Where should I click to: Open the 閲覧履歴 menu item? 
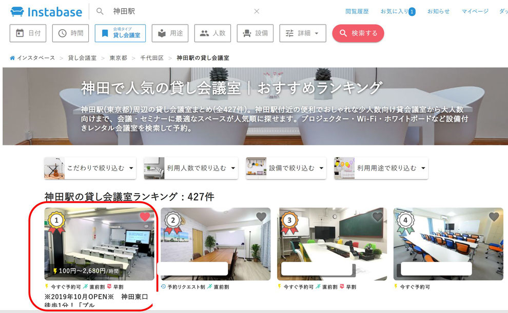click(x=357, y=11)
